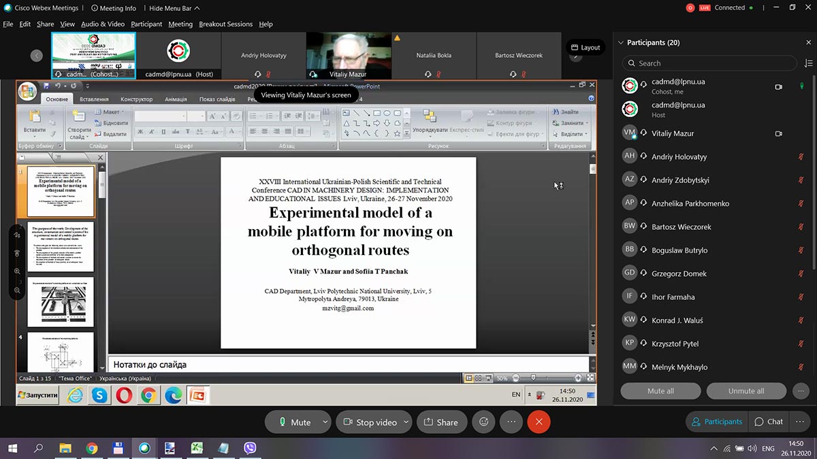Click the Unmute all button

click(x=746, y=391)
